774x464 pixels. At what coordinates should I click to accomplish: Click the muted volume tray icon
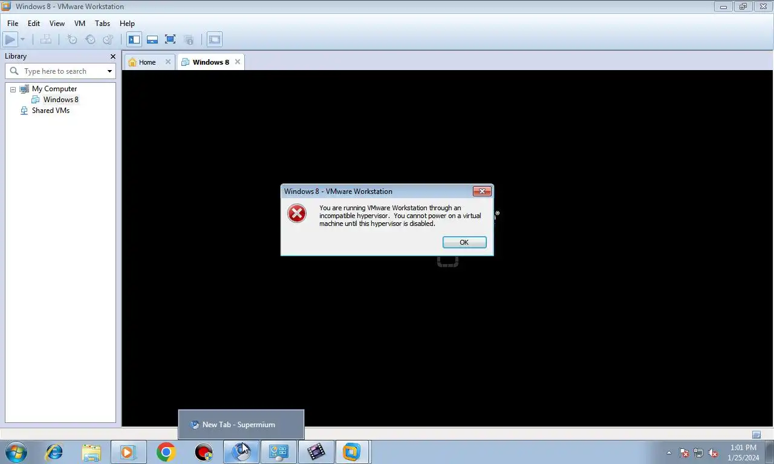[x=713, y=453]
